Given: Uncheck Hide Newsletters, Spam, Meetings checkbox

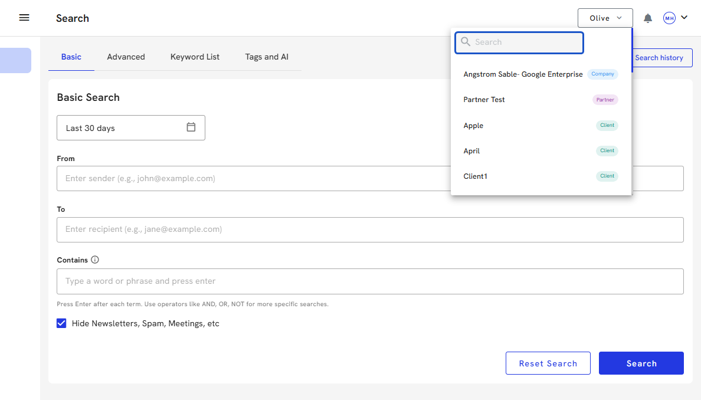Looking at the screenshot, I should click(61, 323).
